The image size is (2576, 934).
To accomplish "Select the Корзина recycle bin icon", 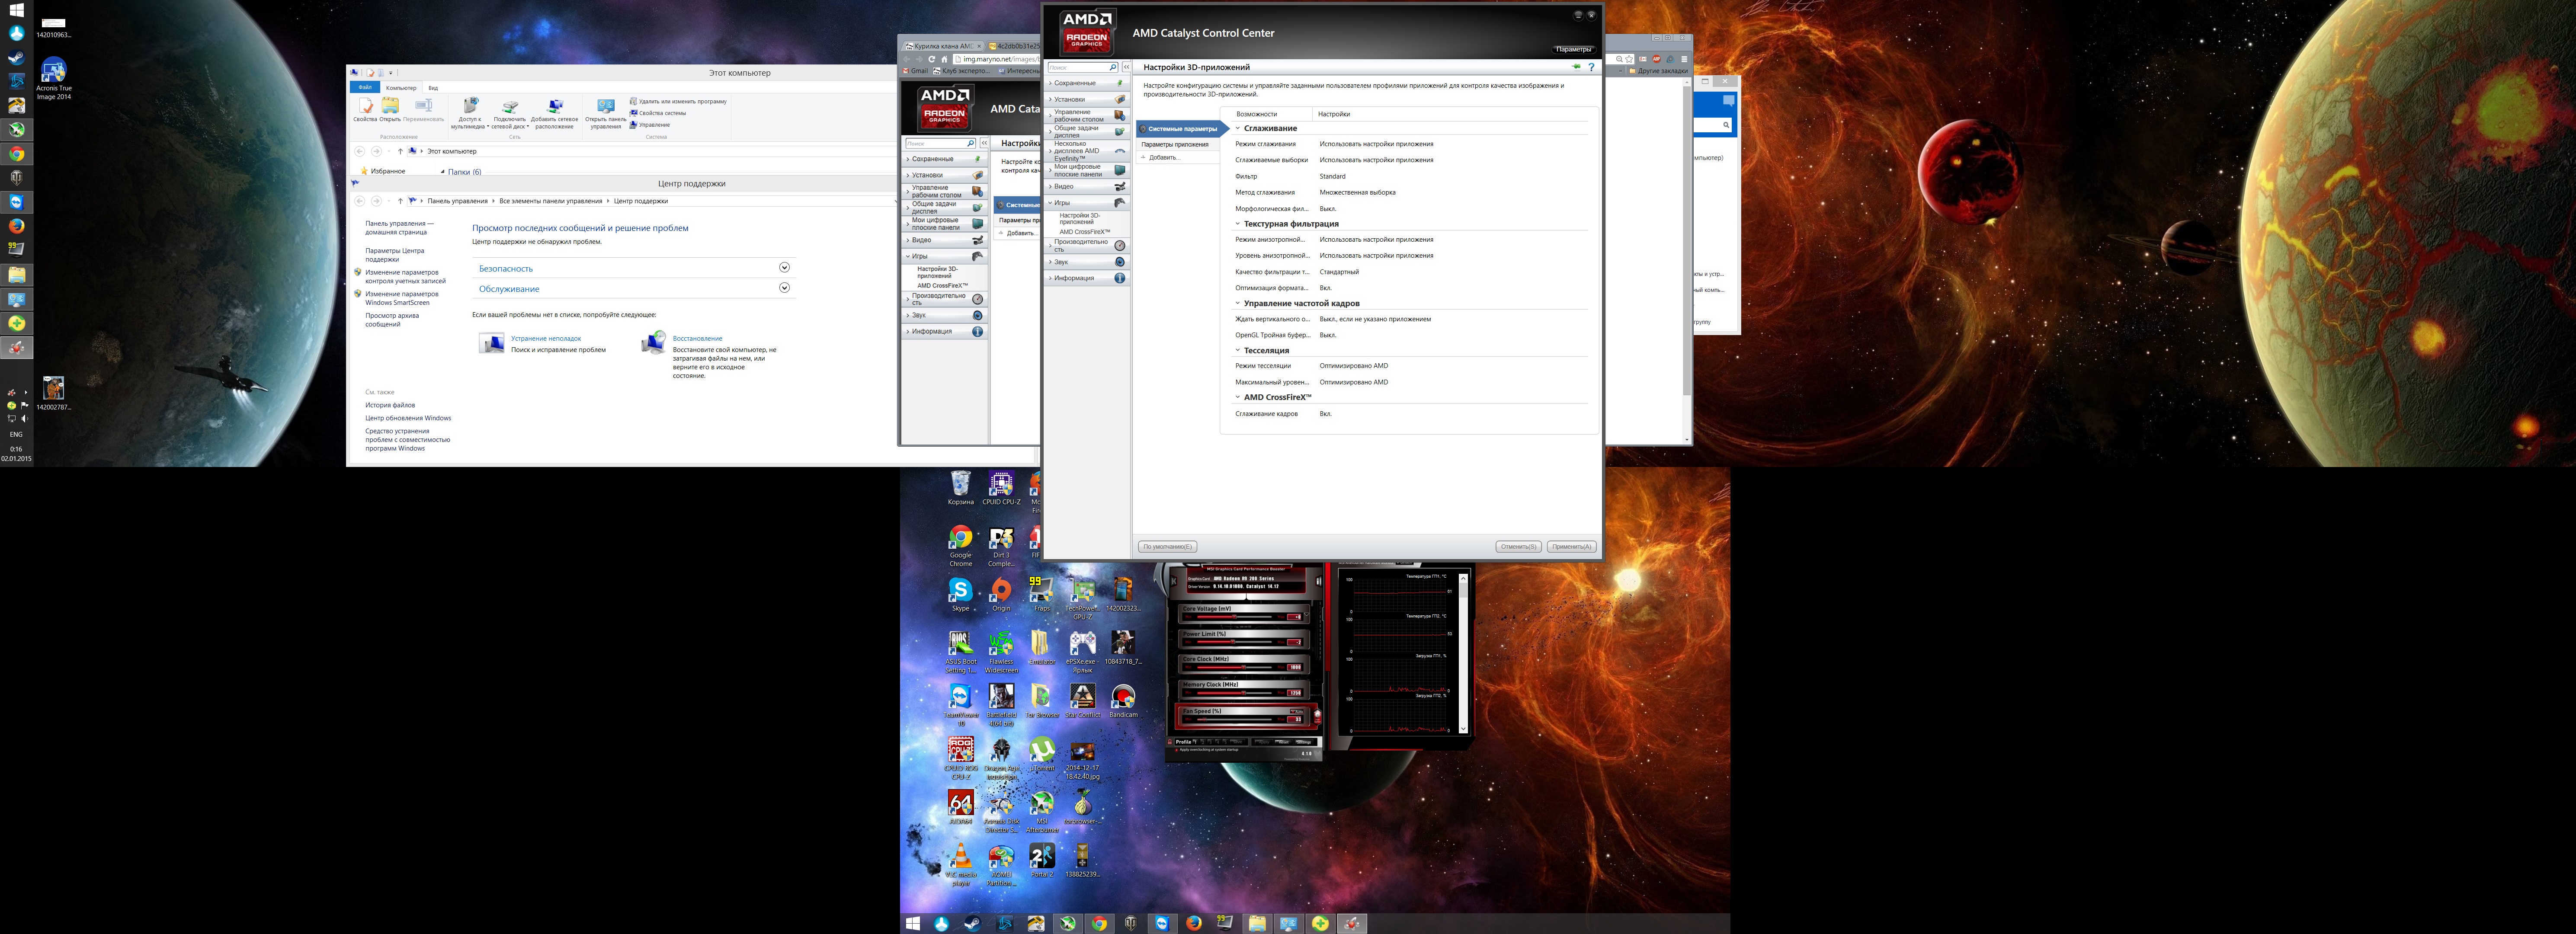I will coord(960,489).
